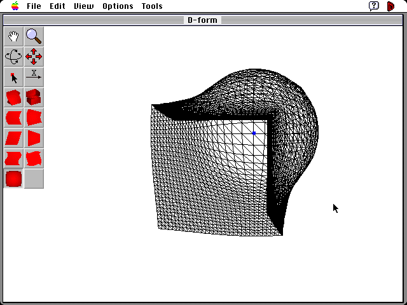Open the Tools menu
The image size is (407, 305).
click(152, 6)
